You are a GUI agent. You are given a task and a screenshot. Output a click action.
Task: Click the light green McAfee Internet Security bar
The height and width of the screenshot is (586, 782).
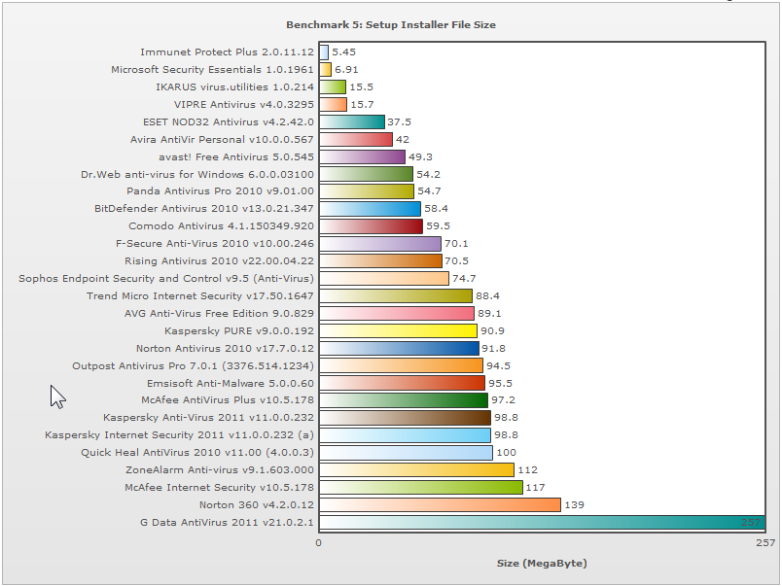click(421, 487)
